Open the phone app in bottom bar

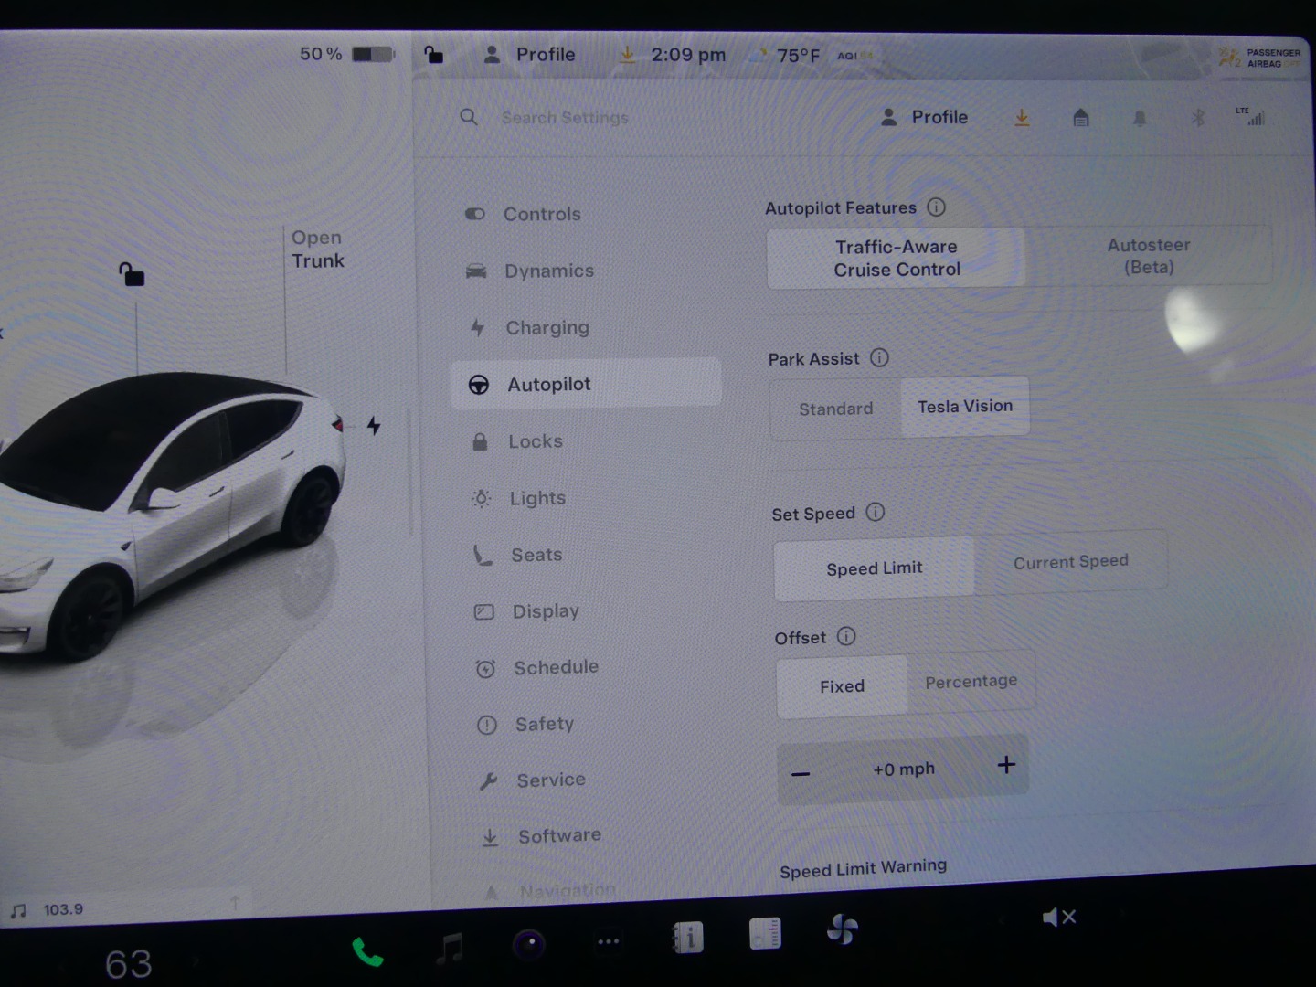click(367, 952)
